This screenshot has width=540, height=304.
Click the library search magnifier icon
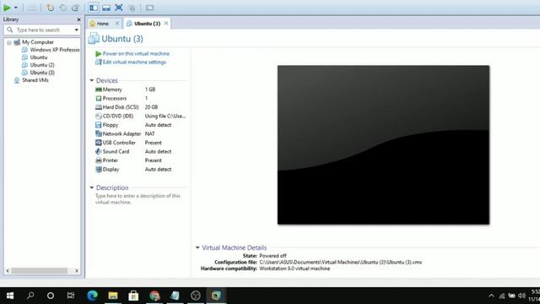(9, 30)
